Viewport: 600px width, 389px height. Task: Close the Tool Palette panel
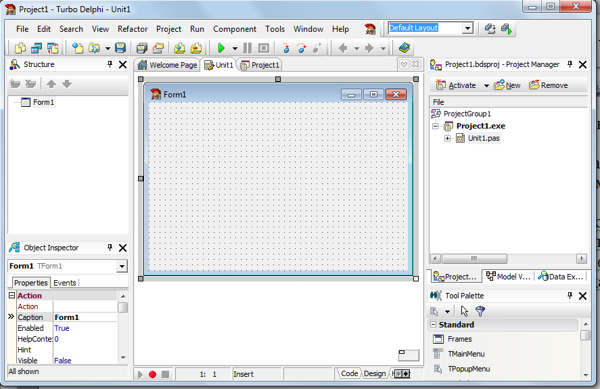(583, 296)
